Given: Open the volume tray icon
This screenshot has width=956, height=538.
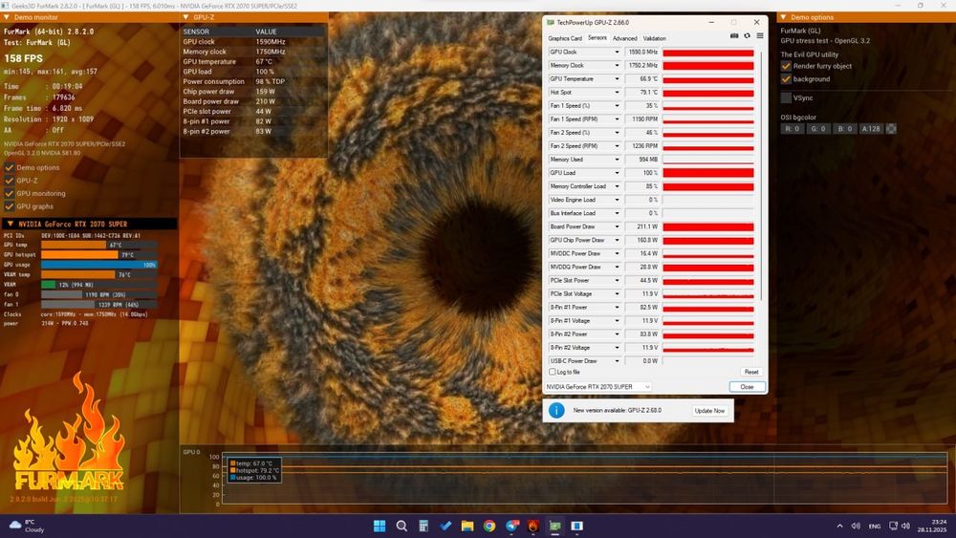Looking at the screenshot, I should coord(905,526).
